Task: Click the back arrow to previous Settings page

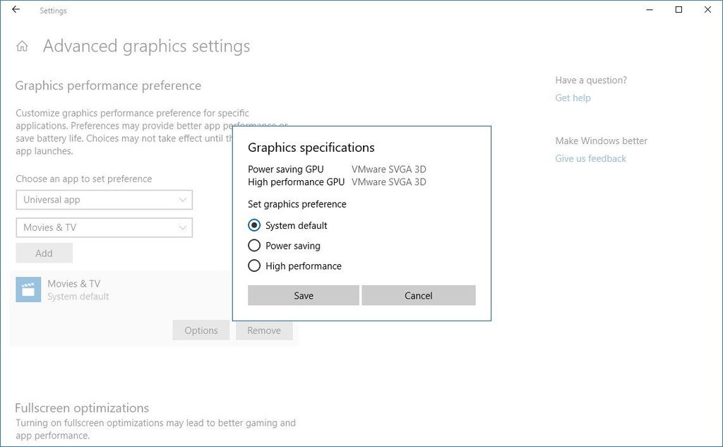Action: (14, 11)
